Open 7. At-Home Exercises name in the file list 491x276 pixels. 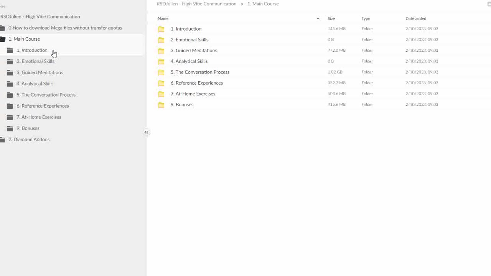193,94
